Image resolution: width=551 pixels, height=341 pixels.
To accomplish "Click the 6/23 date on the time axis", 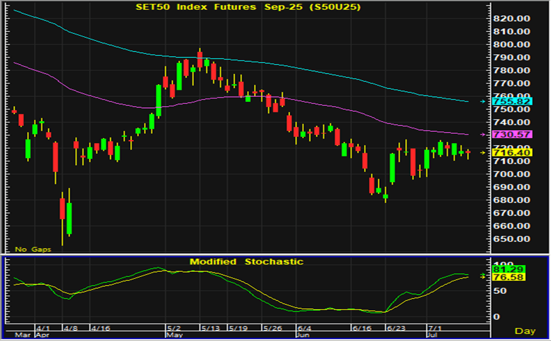I will 394,328.
